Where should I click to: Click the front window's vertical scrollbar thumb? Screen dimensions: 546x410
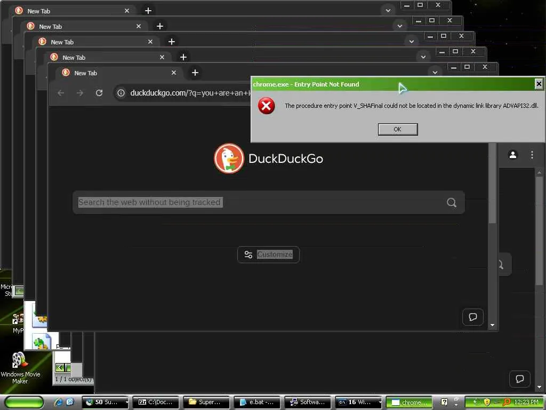(492, 183)
